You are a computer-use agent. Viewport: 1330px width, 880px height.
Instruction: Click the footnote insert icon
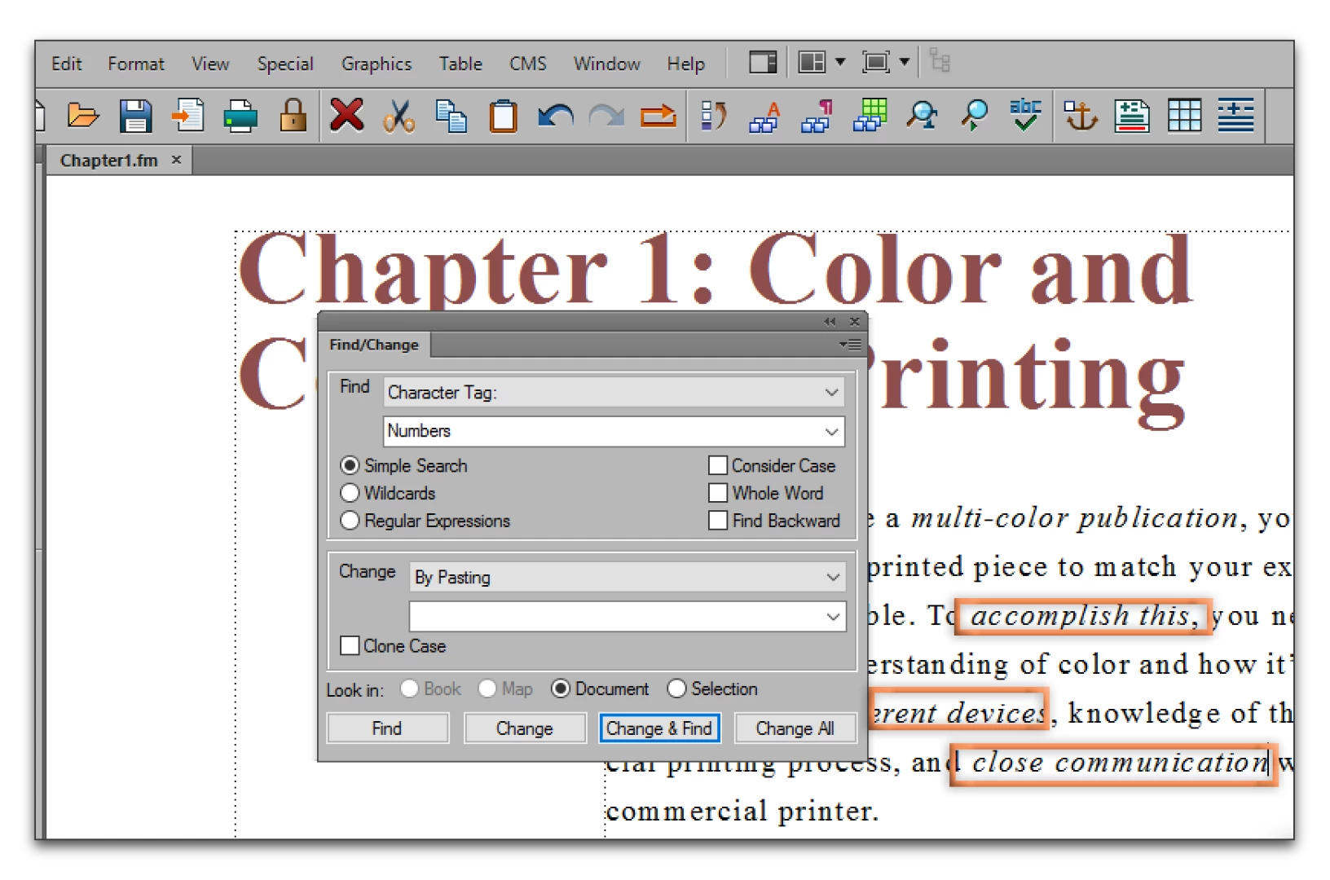[x=1132, y=116]
